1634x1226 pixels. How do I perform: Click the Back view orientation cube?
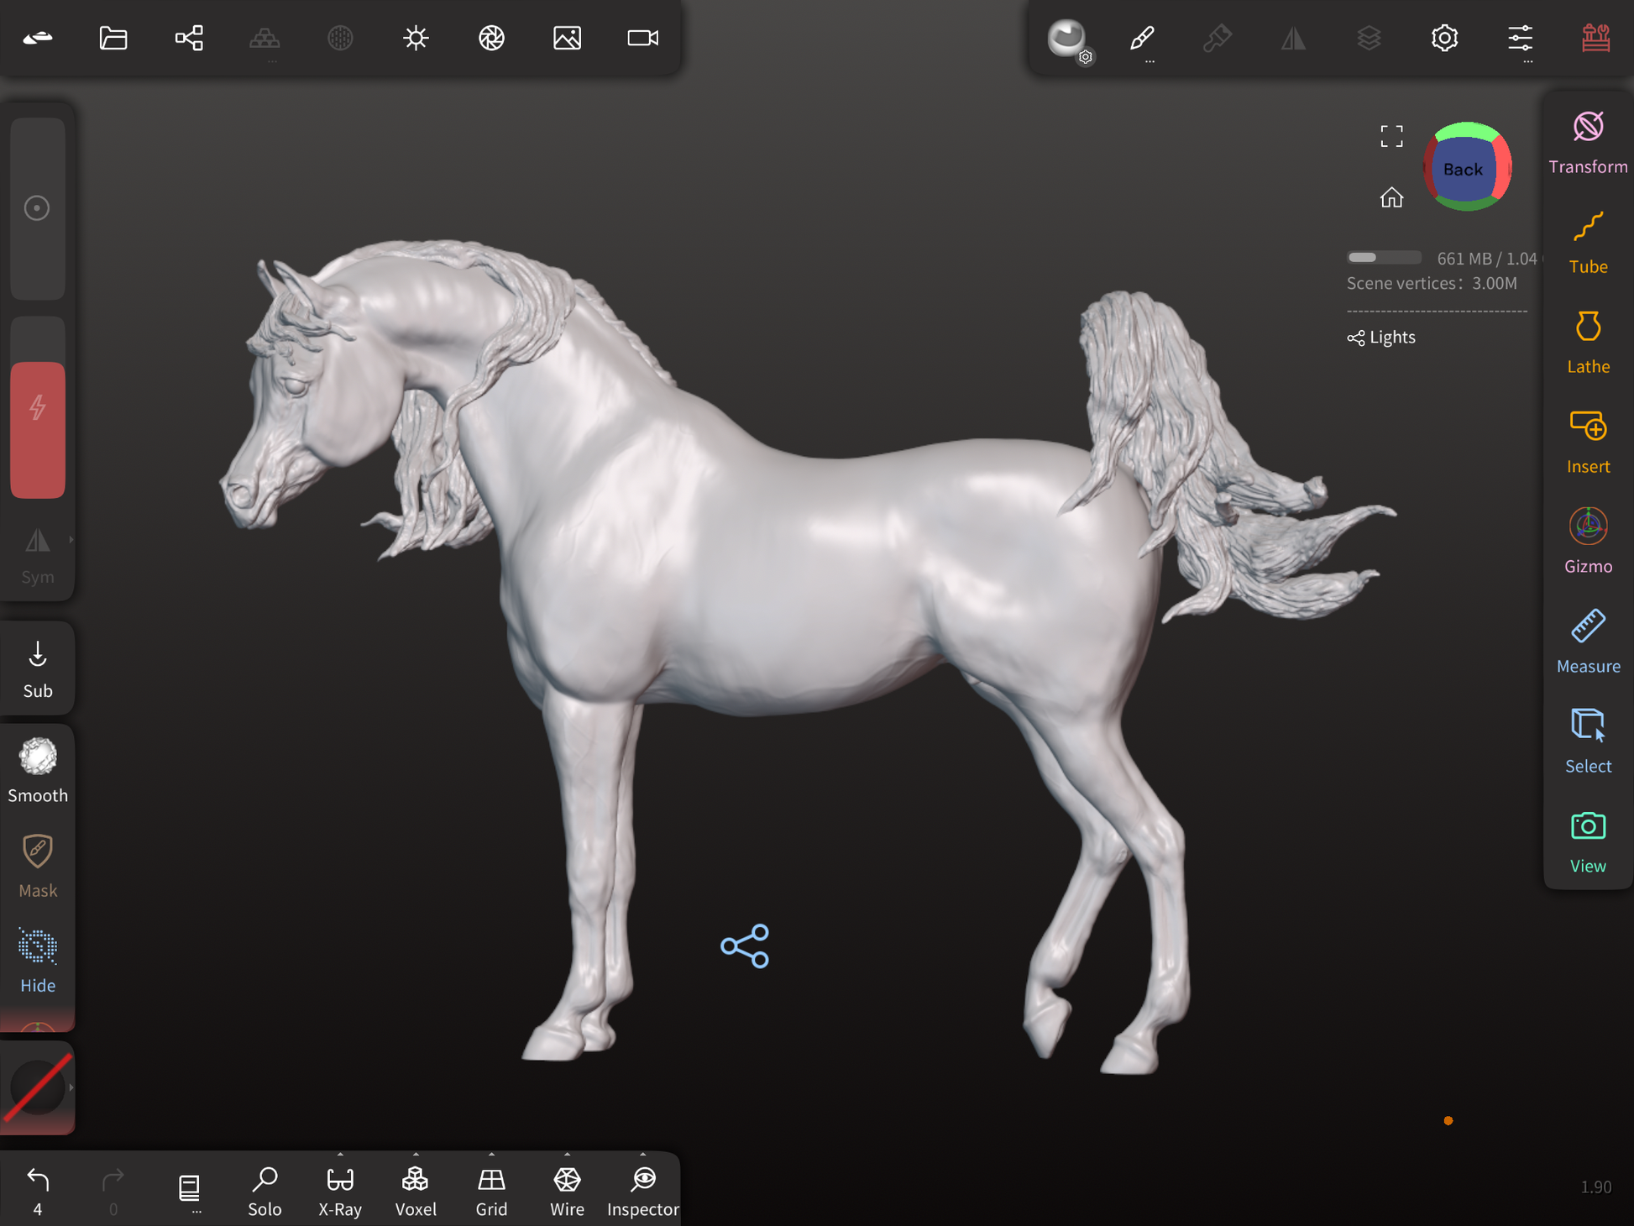click(1465, 168)
